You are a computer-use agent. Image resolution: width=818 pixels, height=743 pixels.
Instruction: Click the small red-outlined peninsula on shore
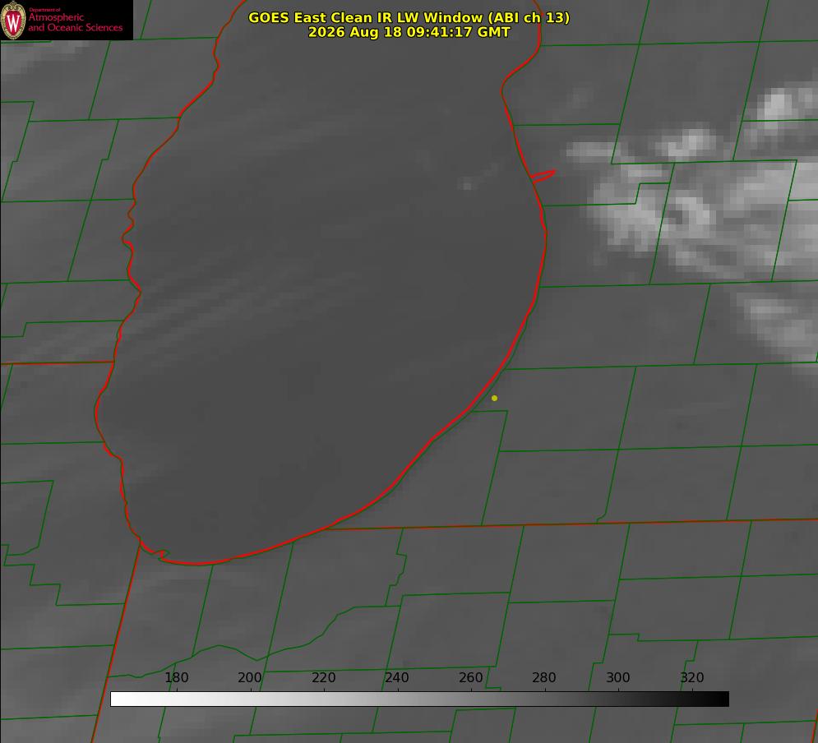click(543, 176)
